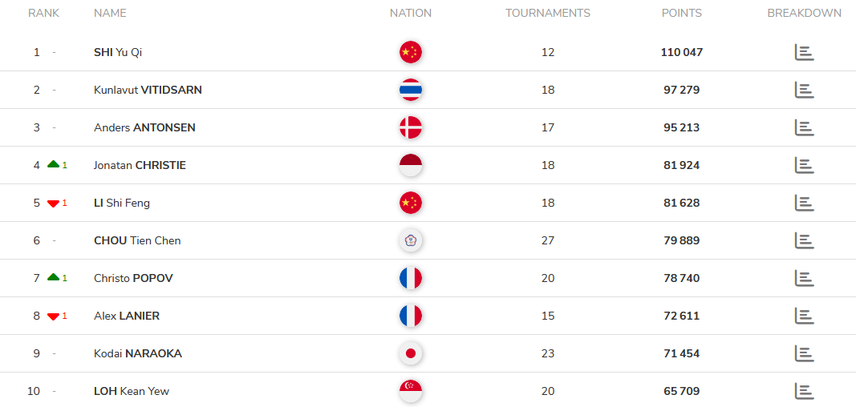
Task: Click the Thailand flag next to Vitidsarn
Action: coord(411,90)
